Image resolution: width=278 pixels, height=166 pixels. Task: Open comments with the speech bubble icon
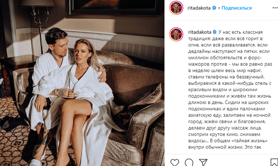189,162
